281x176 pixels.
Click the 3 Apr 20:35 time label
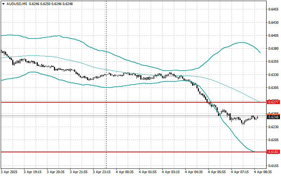[x=55, y=172]
